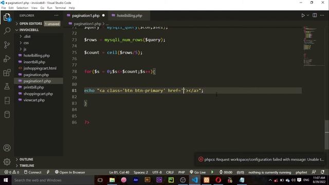The height and width of the screenshot is (185, 329).
Task: Open run options dropdown arrow
Action: tap(308, 15)
